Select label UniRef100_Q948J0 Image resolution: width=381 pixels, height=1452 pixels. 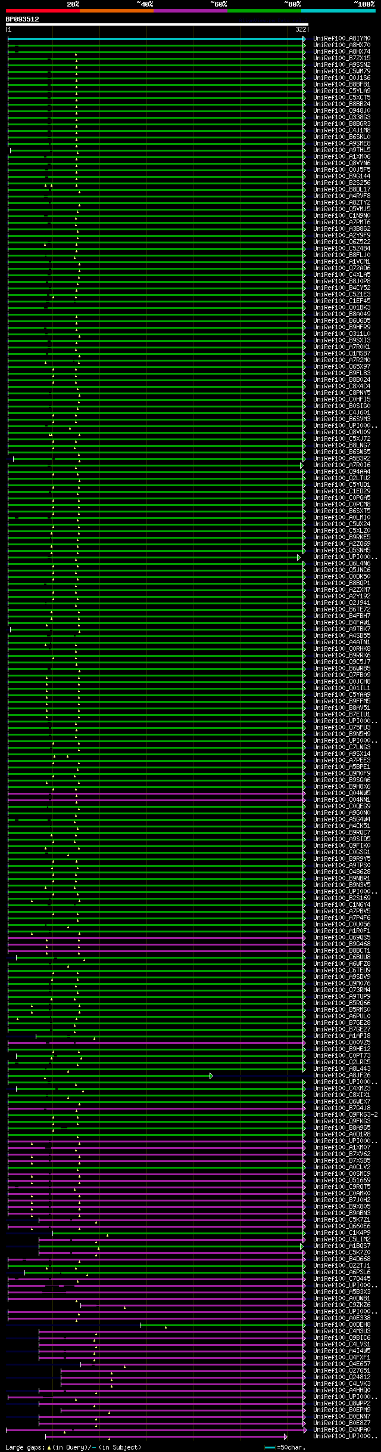342,111
